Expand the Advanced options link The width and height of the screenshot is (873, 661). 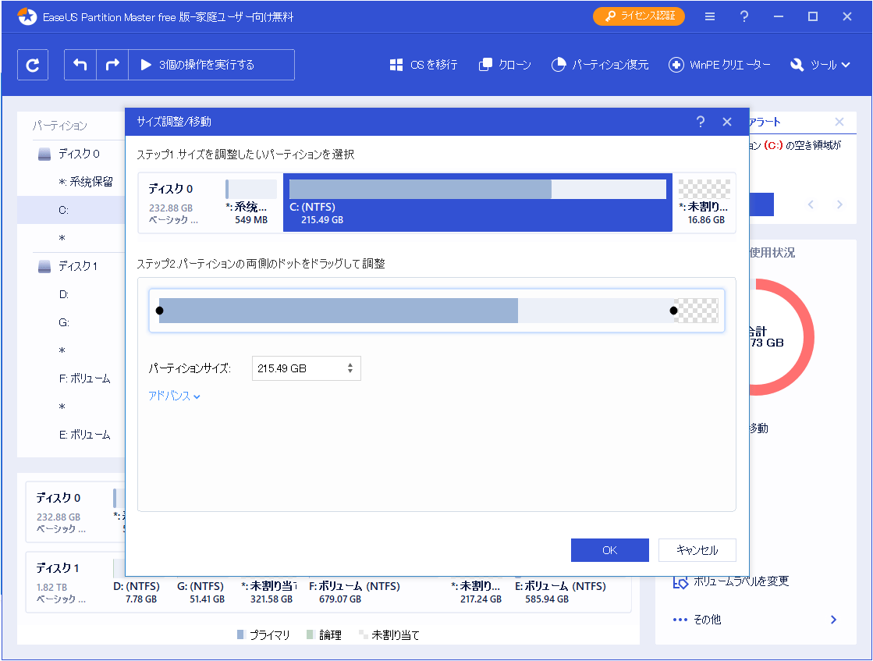(174, 396)
